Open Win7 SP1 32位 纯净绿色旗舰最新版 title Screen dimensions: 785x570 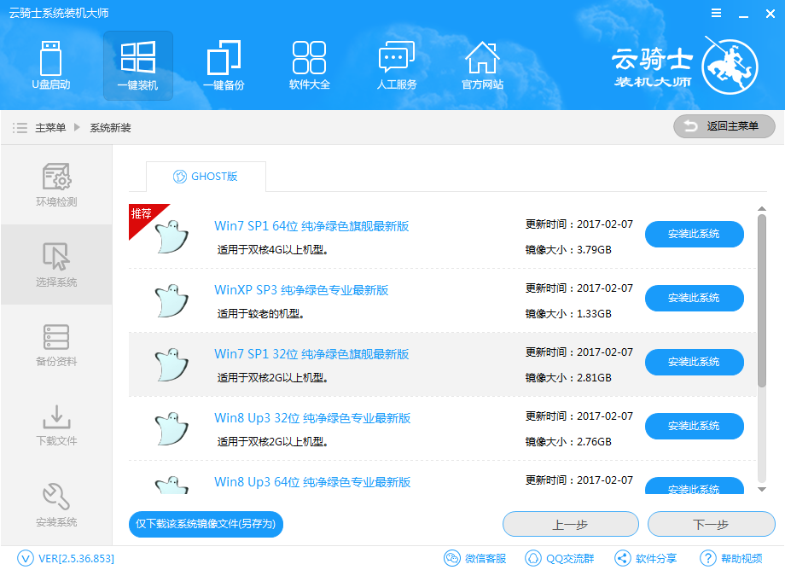pyautogui.click(x=311, y=354)
